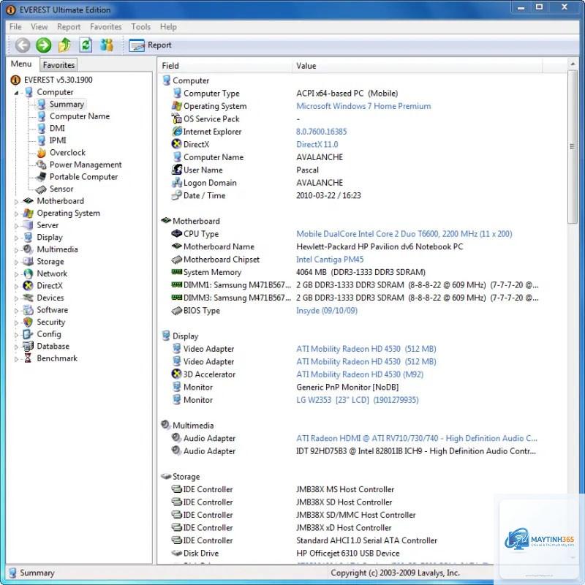Open the DirectX 11.0 link

(317, 144)
